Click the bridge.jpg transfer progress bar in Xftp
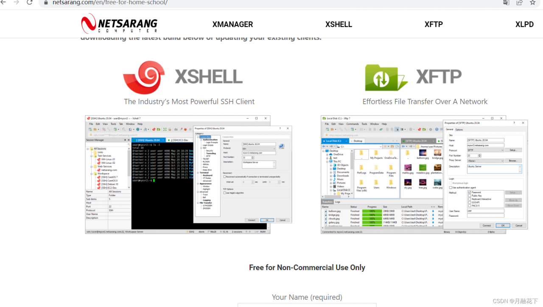This screenshot has height=307, width=543. click(x=372, y=215)
